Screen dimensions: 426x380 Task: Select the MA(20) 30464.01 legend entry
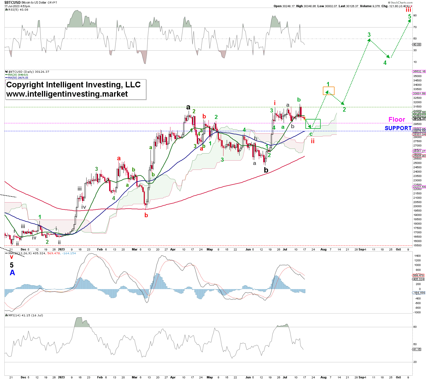[x=17, y=75]
